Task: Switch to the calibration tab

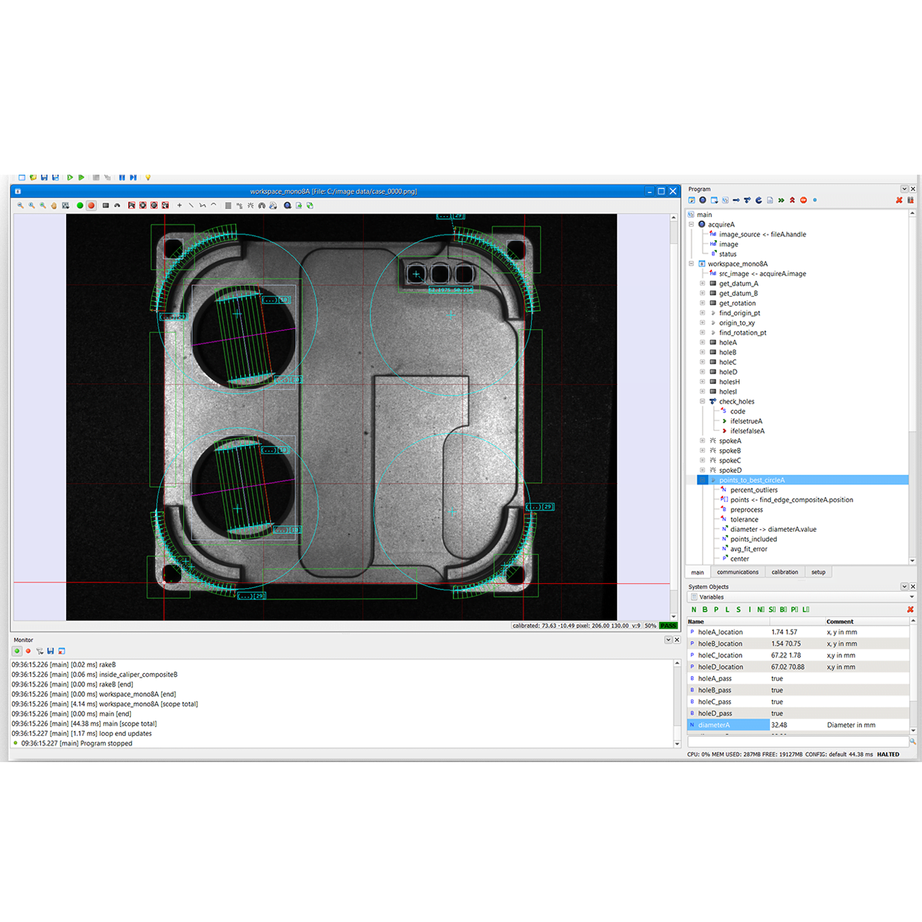Action: [x=784, y=572]
